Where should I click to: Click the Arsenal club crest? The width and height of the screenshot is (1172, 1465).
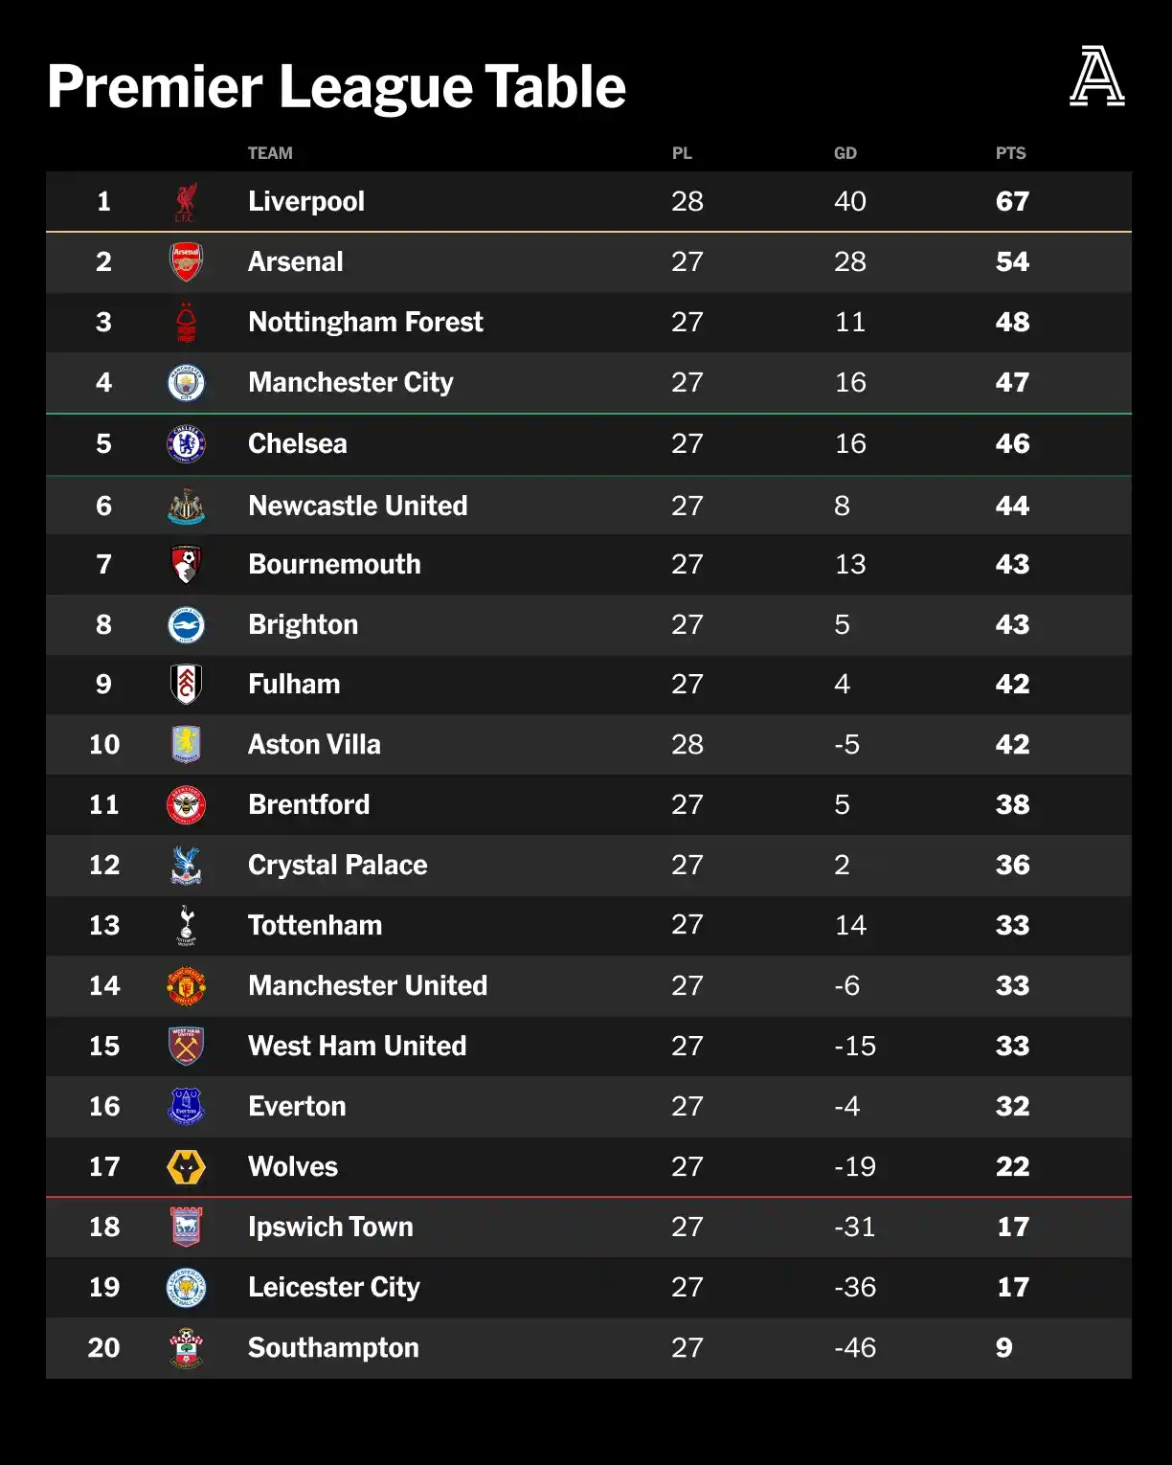[x=186, y=261]
